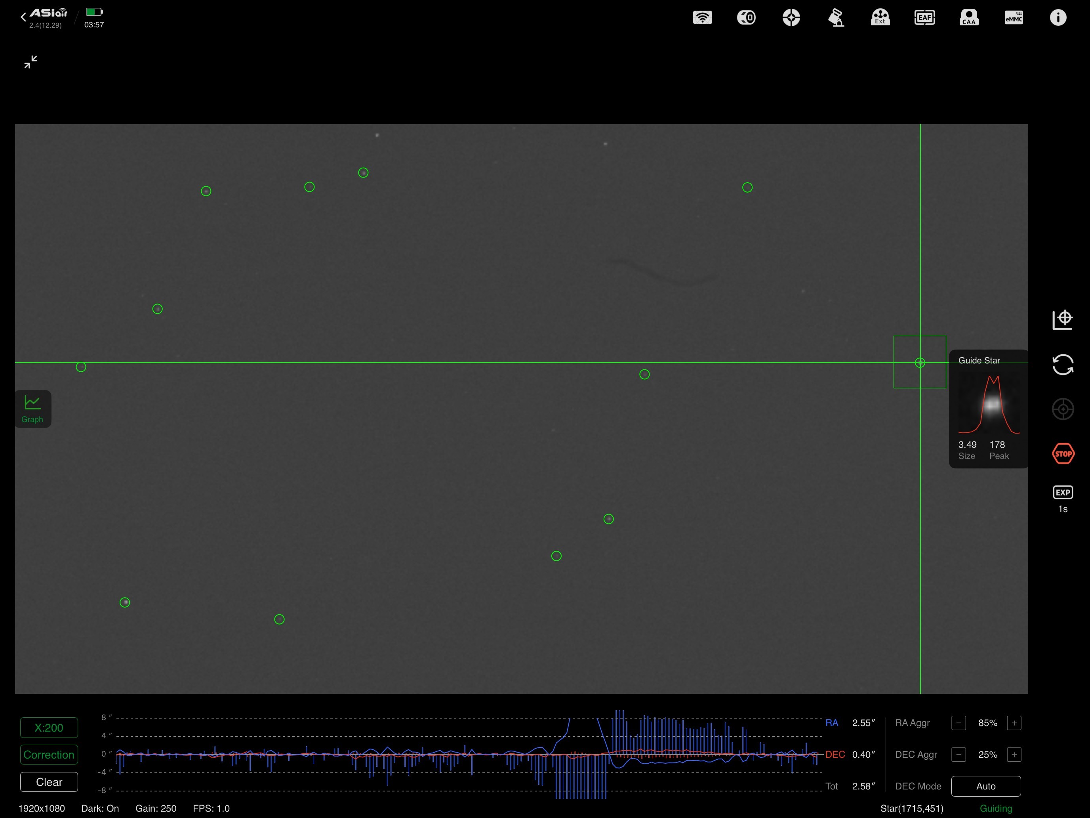Open the guiding calibration data icon
This screenshot has width=1090, height=818.
(x=1063, y=319)
